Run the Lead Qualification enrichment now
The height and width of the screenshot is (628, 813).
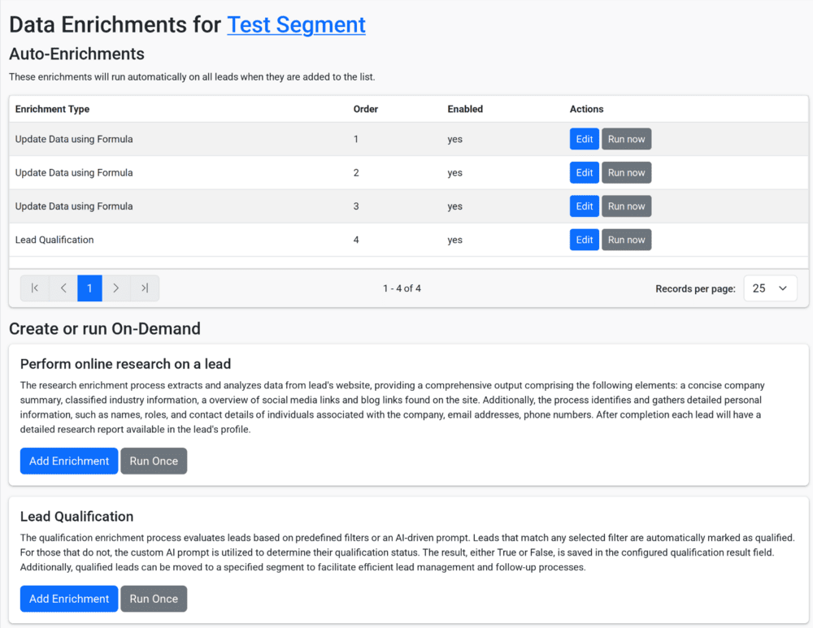pyautogui.click(x=626, y=239)
